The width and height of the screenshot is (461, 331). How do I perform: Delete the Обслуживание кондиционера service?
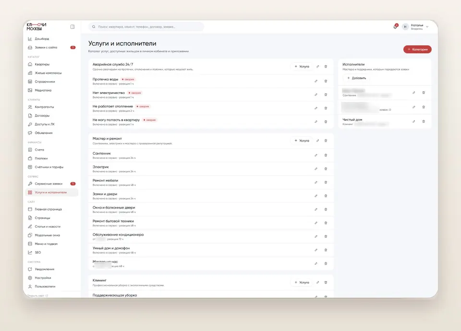[x=326, y=236]
